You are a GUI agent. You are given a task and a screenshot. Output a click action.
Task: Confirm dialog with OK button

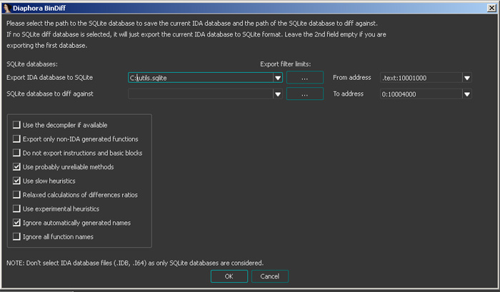pyautogui.click(x=229, y=276)
